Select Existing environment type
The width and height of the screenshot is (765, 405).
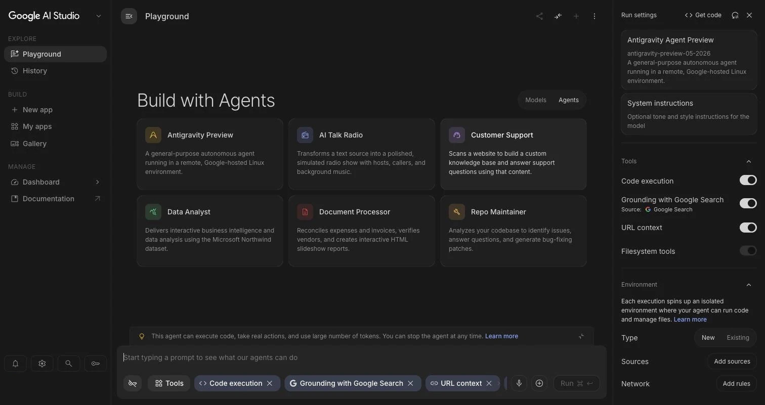click(738, 338)
